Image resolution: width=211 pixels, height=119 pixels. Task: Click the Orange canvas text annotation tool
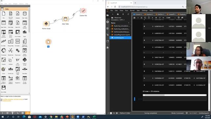(x=13, y=113)
